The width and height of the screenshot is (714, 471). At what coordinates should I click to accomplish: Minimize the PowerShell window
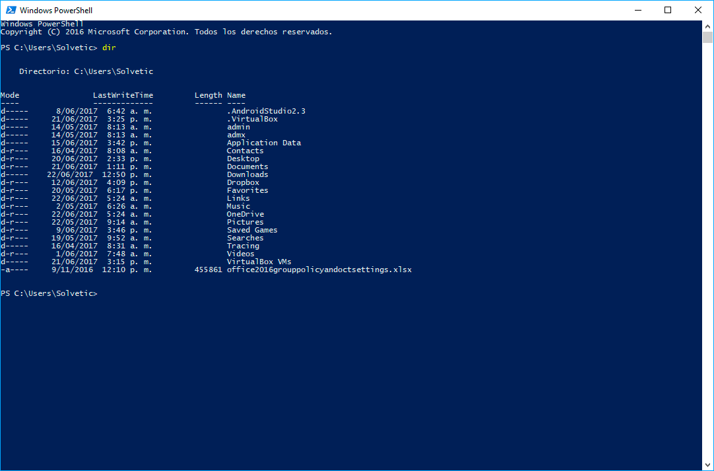click(x=637, y=10)
